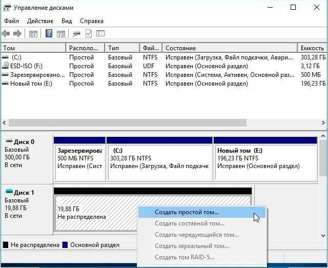Click disabled Создать том RAID-5 entry

[202, 257]
